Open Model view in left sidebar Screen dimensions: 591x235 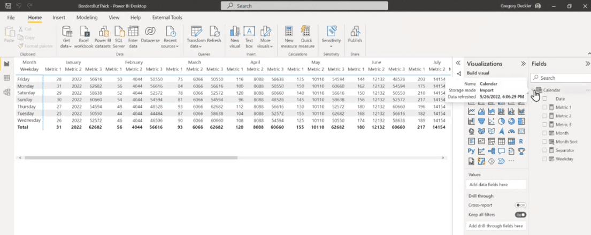[x=6, y=92]
